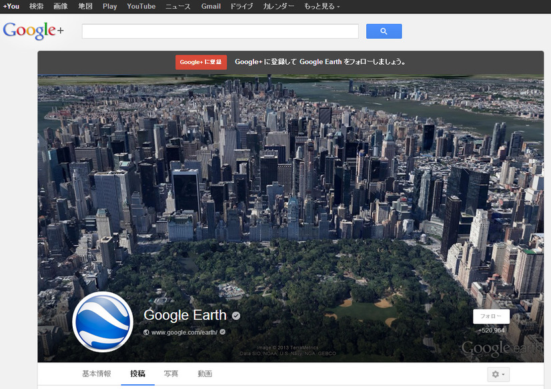
Task: Click the Google+ logo
Action: pyautogui.click(x=33, y=31)
